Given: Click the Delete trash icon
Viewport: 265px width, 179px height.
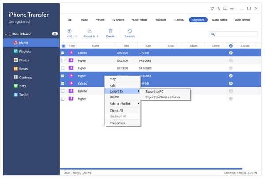Looking at the screenshot, I should coord(110,31).
